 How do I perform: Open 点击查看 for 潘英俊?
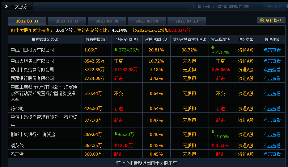click(x=272, y=145)
